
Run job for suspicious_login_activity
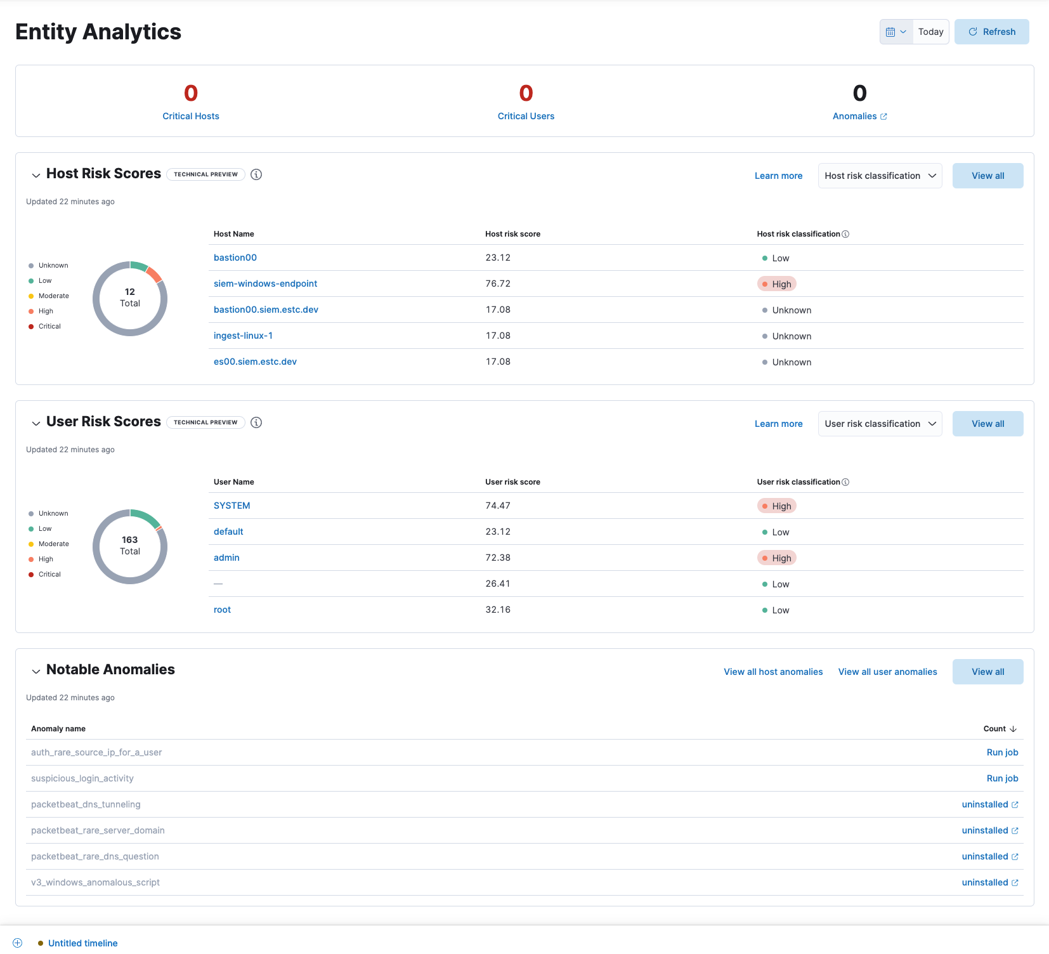click(x=1002, y=778)
